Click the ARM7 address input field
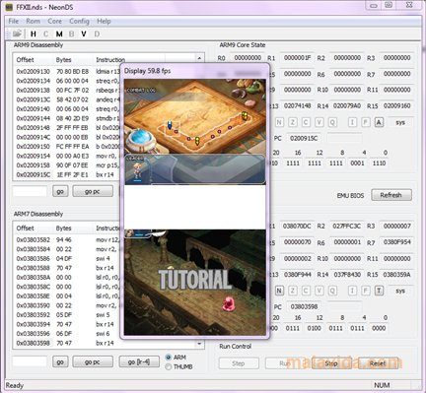The image size is (426, 393). (30, 361)
